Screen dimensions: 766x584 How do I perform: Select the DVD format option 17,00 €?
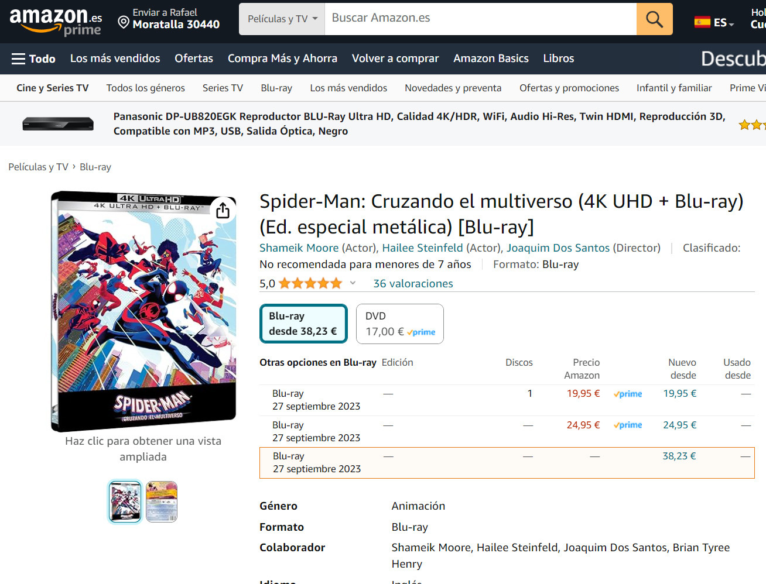click(400, 324)
